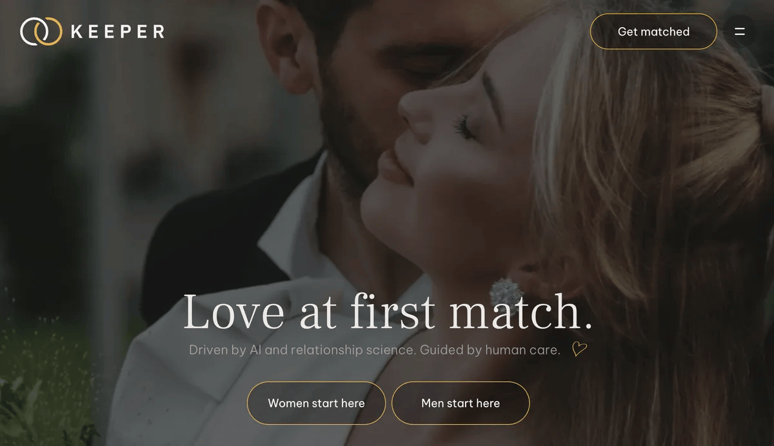Viewport: 774px width, 446px height.
Task: Select the KEEPER wordmark text
Action: (117, 32)
